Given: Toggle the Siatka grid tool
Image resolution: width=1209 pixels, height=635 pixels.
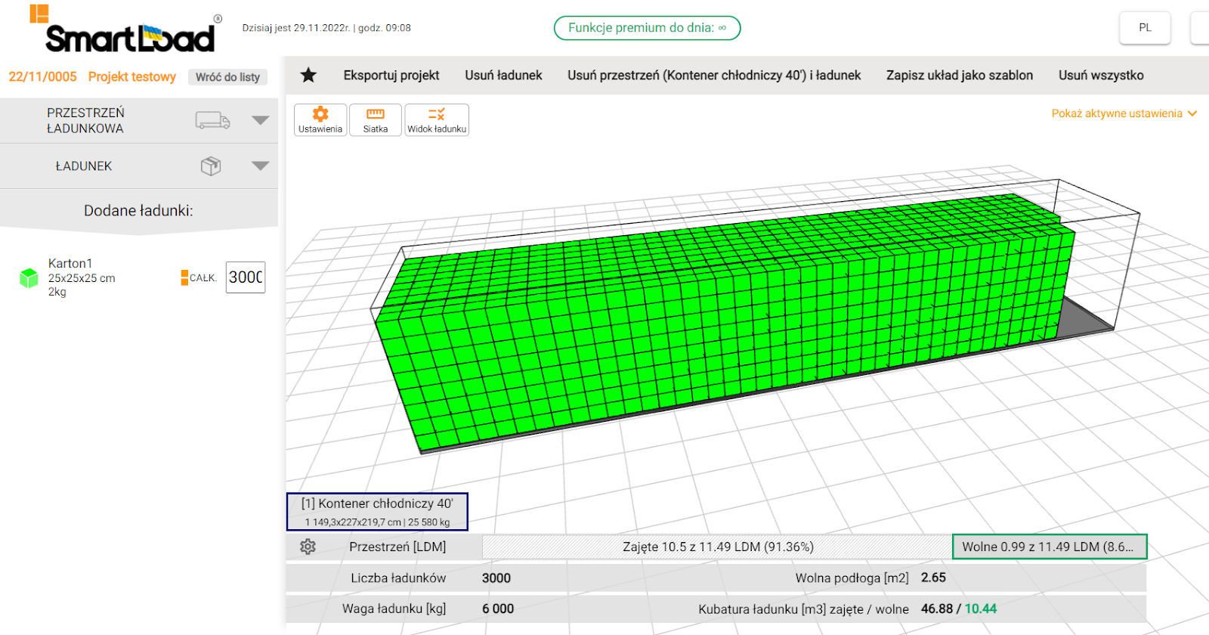Looking at the screenshot, I should click(376, 120).
